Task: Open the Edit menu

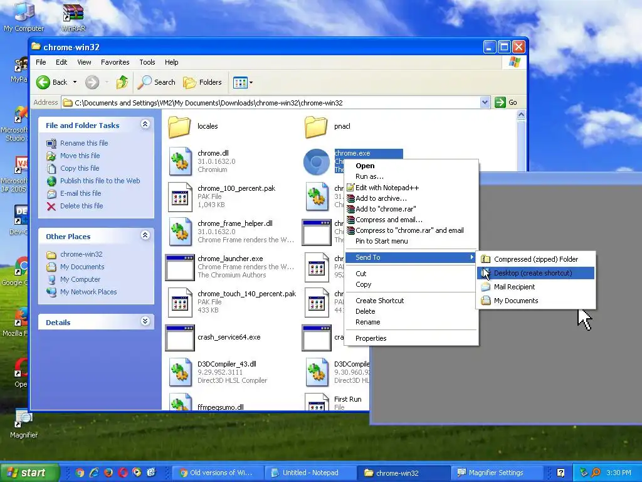Action: click(61, 62)
